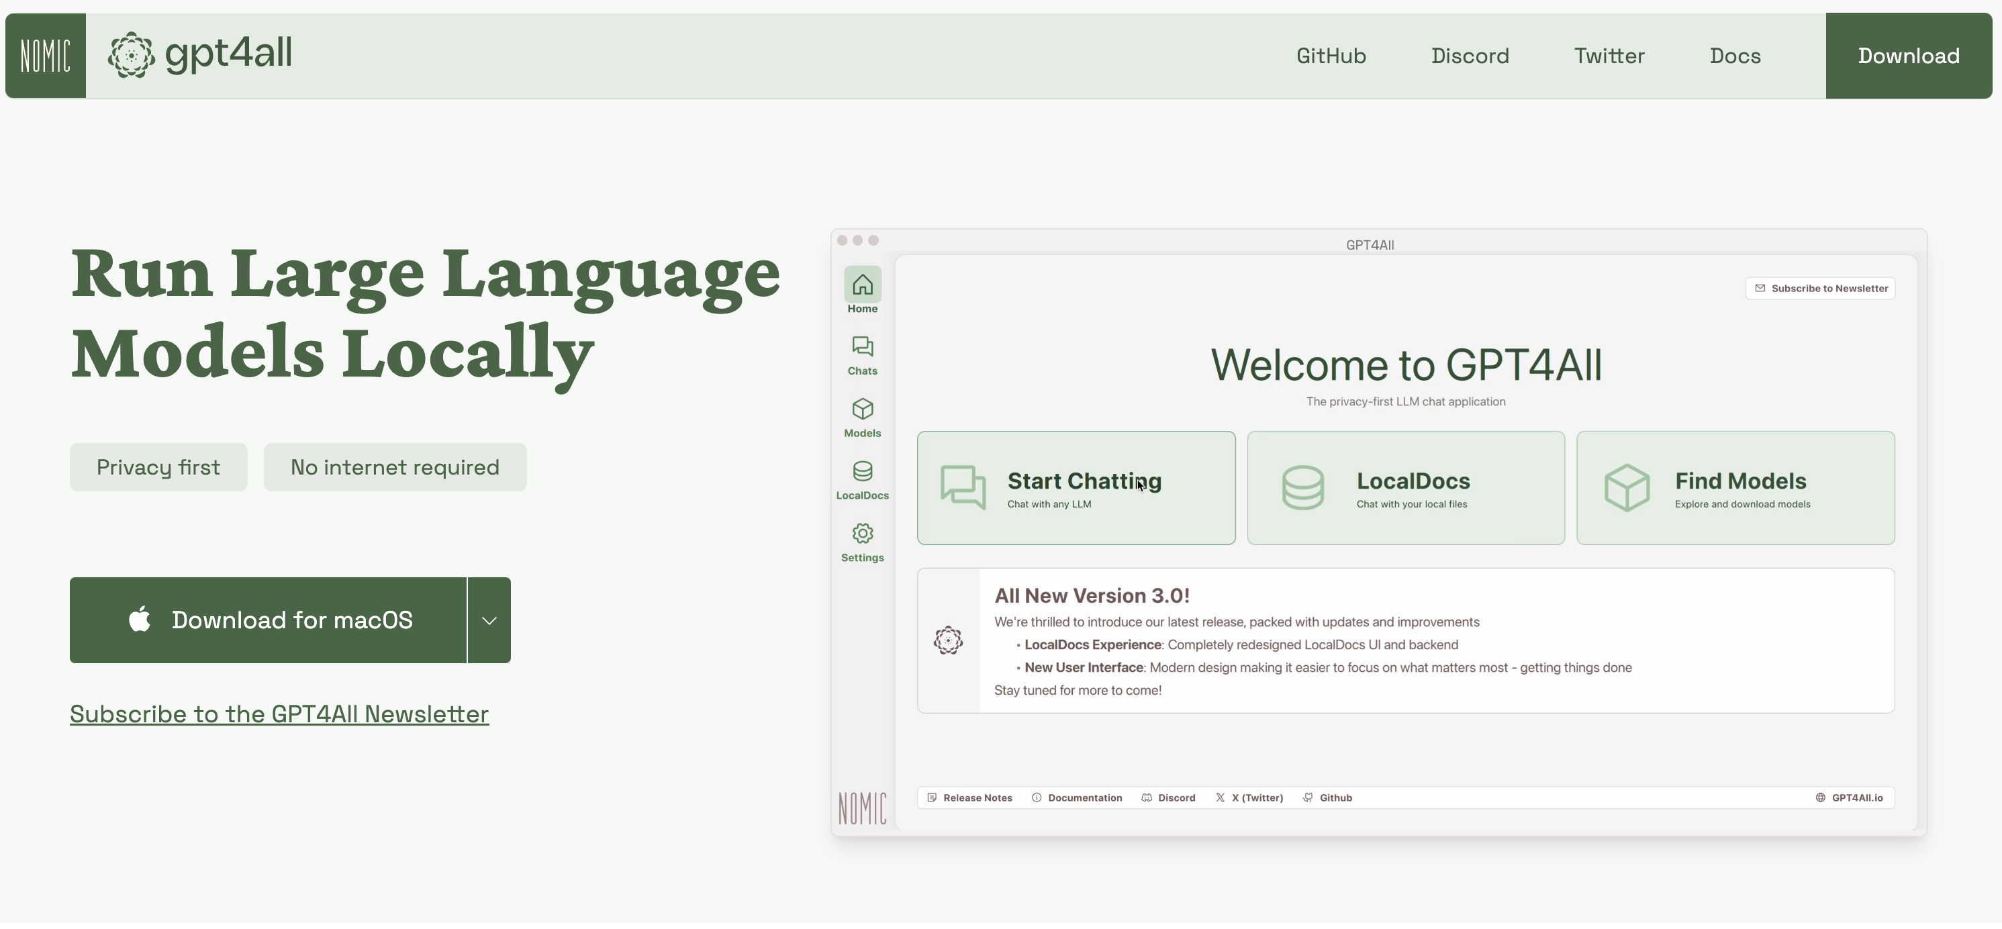
Task: Click the Find Models card title
Action: [1740, 481]
